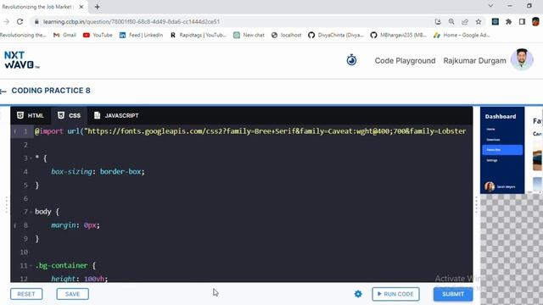This screenshot has width=543, height=305.
Task: Click the RESET button
Action: (x=26, y=294)
